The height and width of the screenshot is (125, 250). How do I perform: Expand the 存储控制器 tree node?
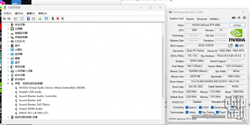point(8,37)
